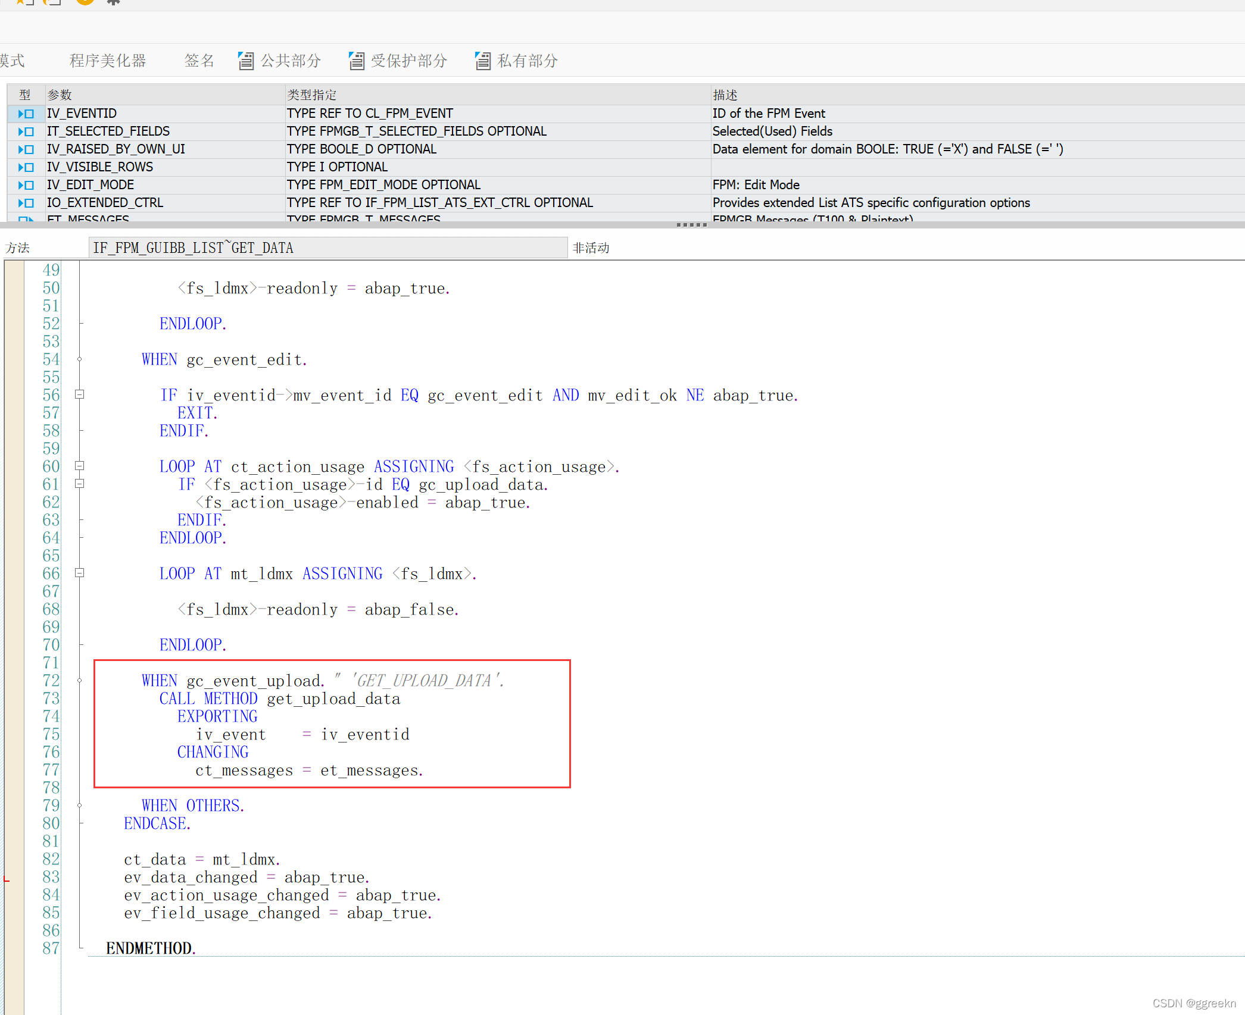Open the 私有部分 private section
1245x1015 pixels.
point(528,61)
